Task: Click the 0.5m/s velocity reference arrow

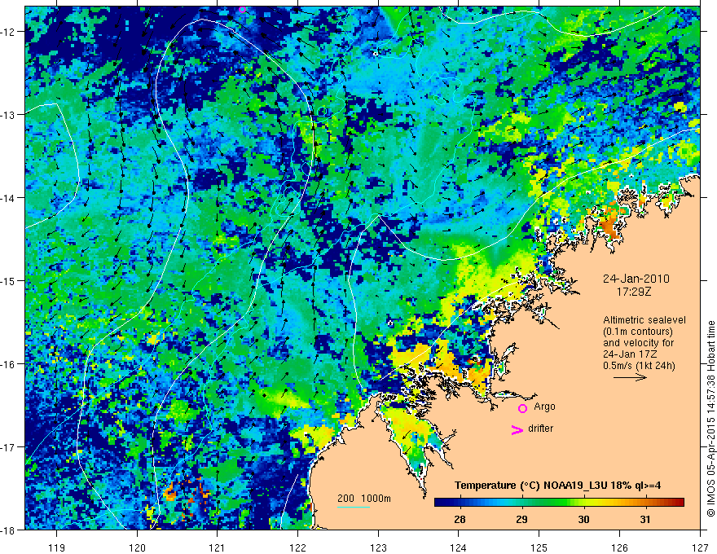Action: [630, 377]
